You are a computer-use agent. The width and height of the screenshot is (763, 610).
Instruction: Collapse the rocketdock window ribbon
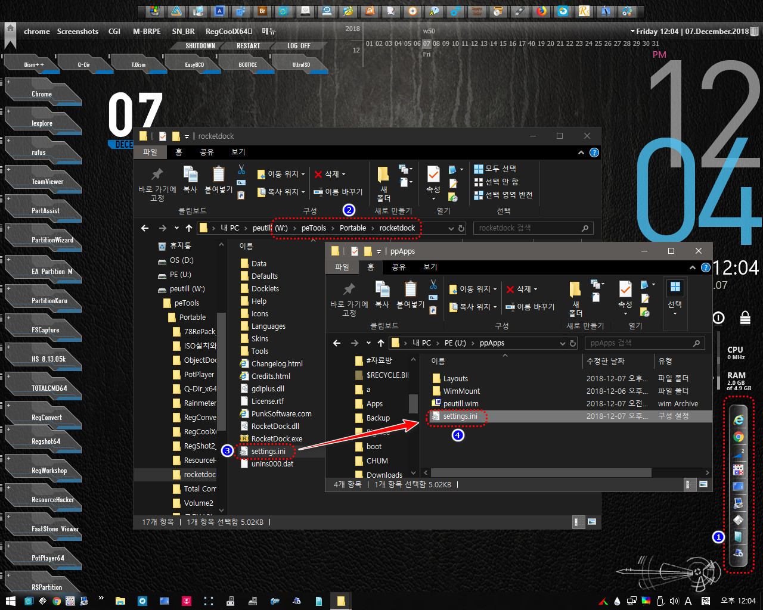pyautogui.click(x=581, y=152)
